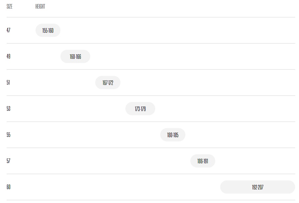Viewport: 299px width, 203px height.
Task: Click the 173-179 height pill
Action: coord(140,109)
